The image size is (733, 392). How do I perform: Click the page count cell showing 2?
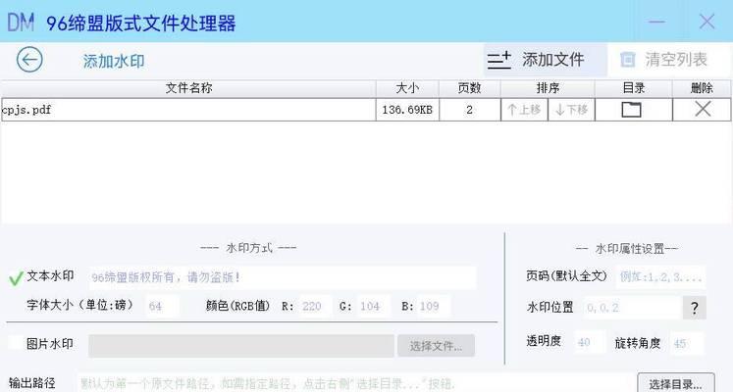469,110
